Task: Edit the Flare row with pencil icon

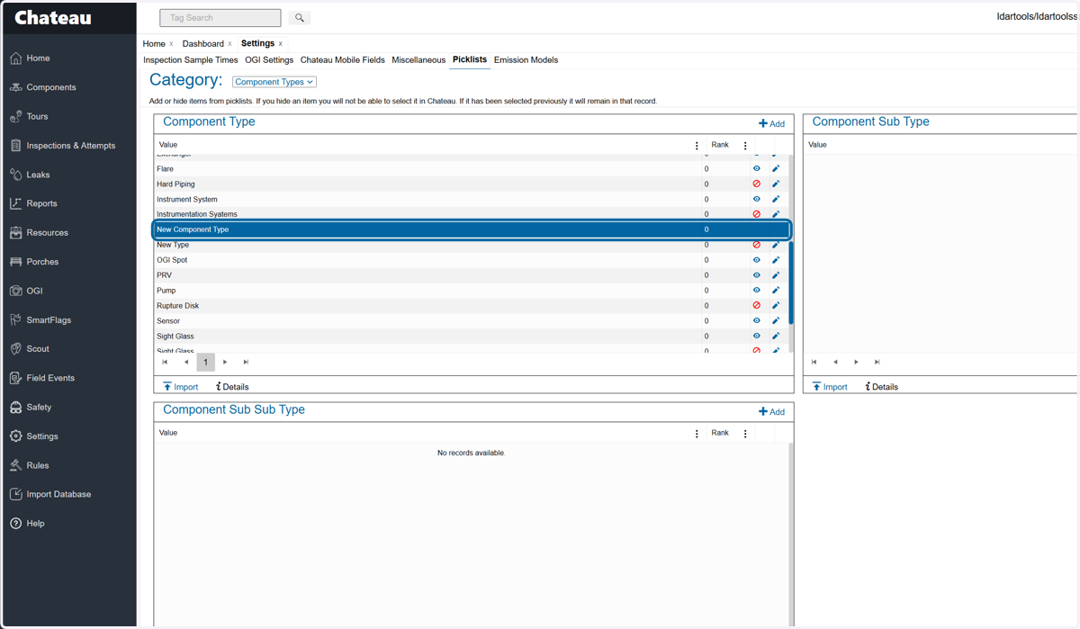Action: (x=776, y=168)
